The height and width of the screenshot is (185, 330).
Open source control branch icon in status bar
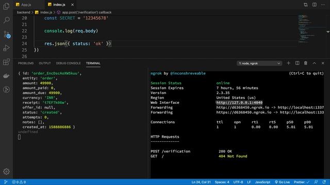6,182
